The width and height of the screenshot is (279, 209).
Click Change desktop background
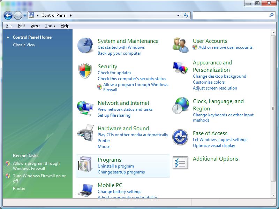219,76
